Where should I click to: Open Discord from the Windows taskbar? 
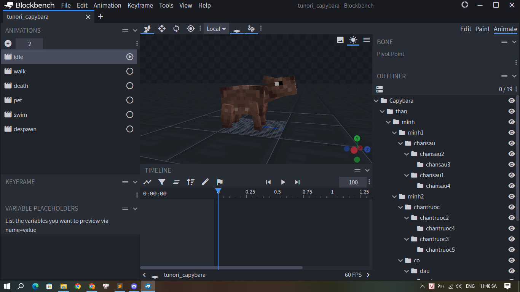(134, 286)
